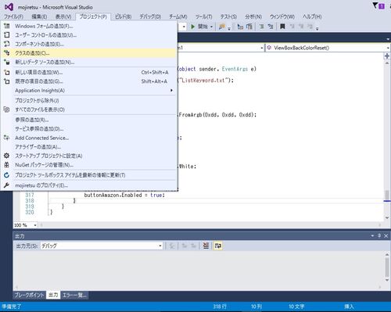This screenshot has height=312, width=391.
Task: Open the ヘルプ(H) menu
Action: click(312, 16)
